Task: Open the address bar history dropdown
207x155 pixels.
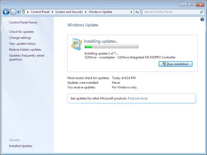Action: (131, 12)
